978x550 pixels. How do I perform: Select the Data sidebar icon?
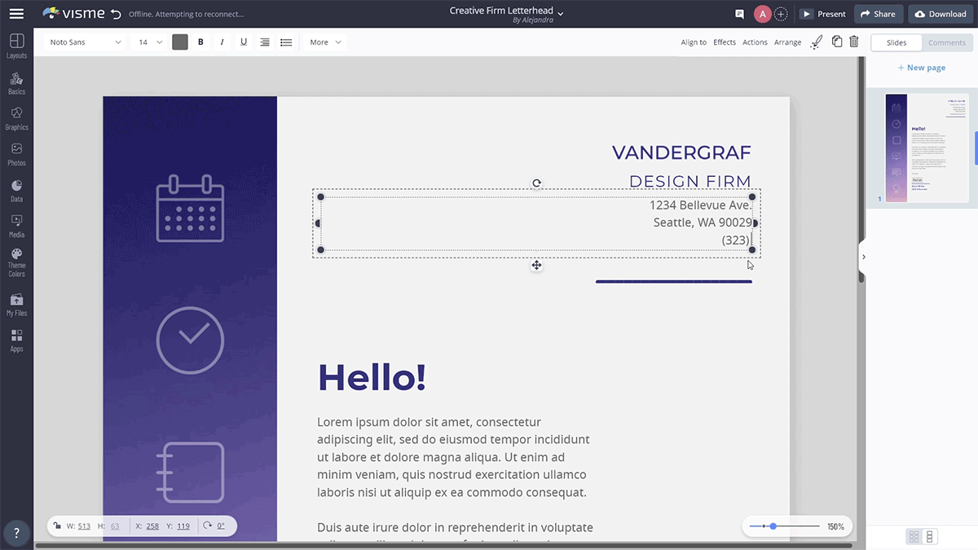[x=16, y=188]
